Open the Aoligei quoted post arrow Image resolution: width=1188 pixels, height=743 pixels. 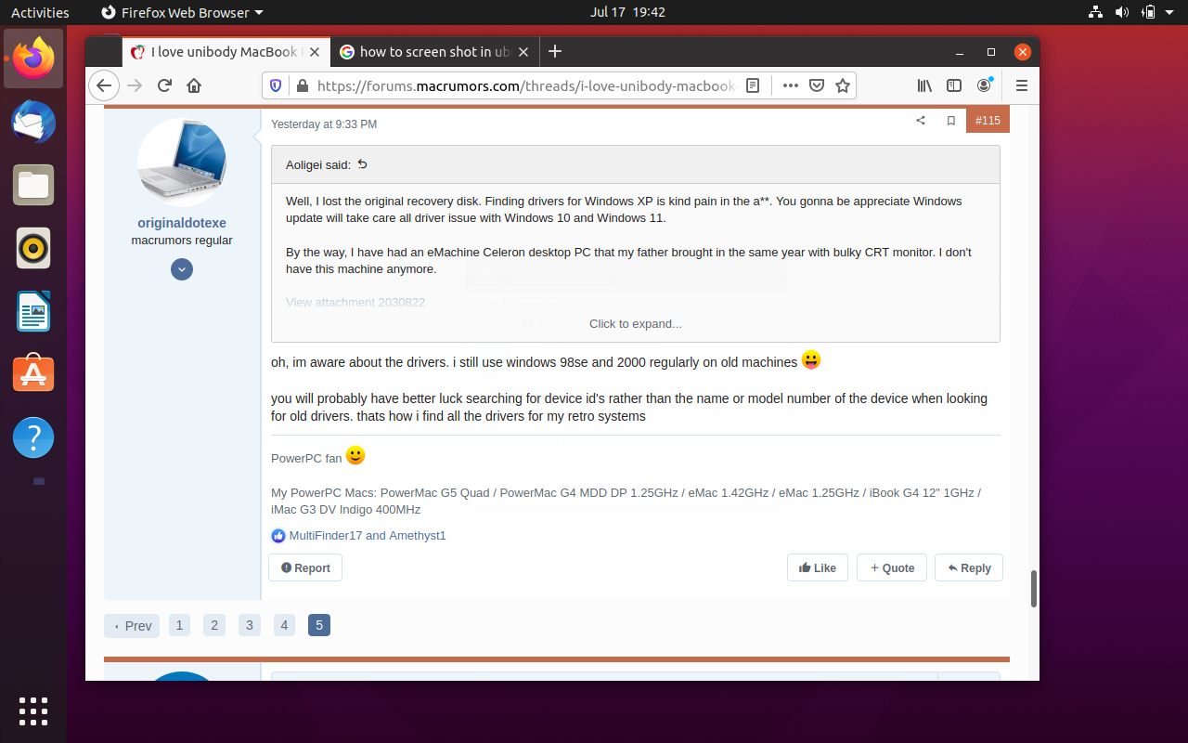(x=363, y=164)
